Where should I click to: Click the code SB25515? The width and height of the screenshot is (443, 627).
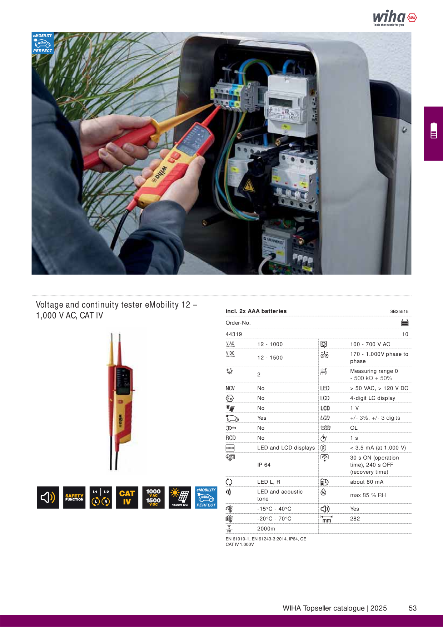[399, 311]
